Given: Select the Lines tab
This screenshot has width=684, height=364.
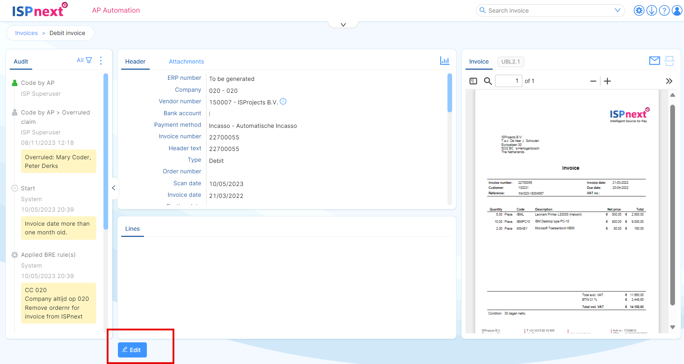Looking at the screenshot, I should pyautogui.click(x=132, y=229).
